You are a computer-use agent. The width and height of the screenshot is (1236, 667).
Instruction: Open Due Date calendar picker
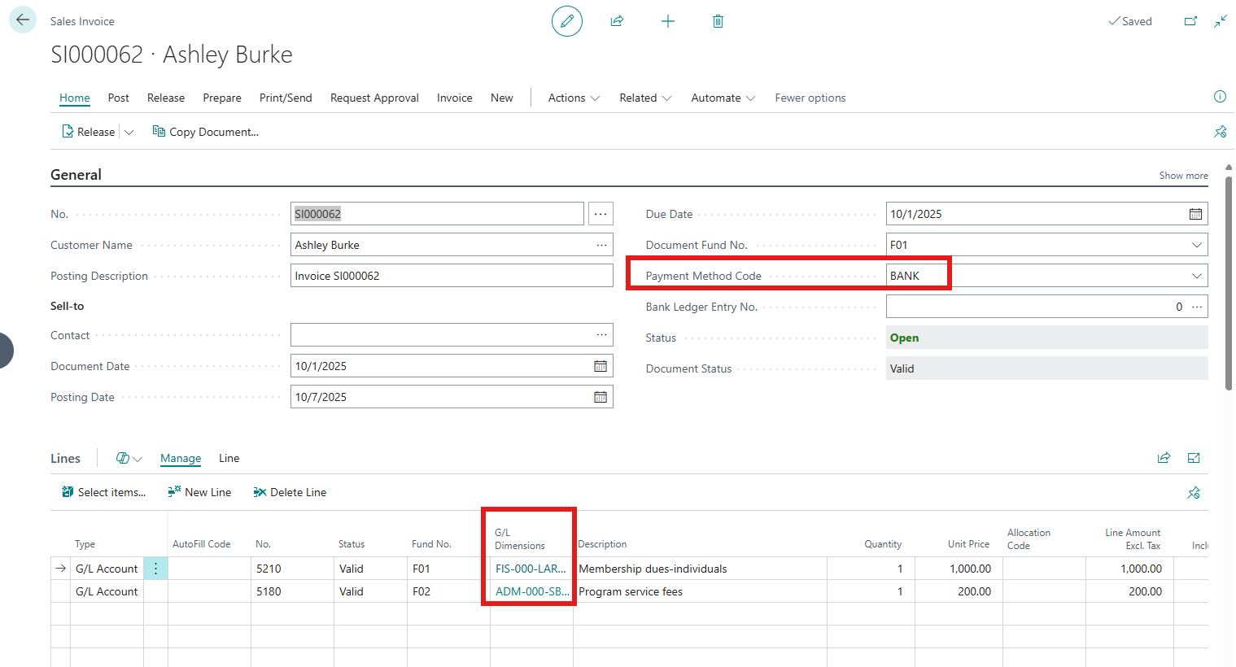[1195, 214]
